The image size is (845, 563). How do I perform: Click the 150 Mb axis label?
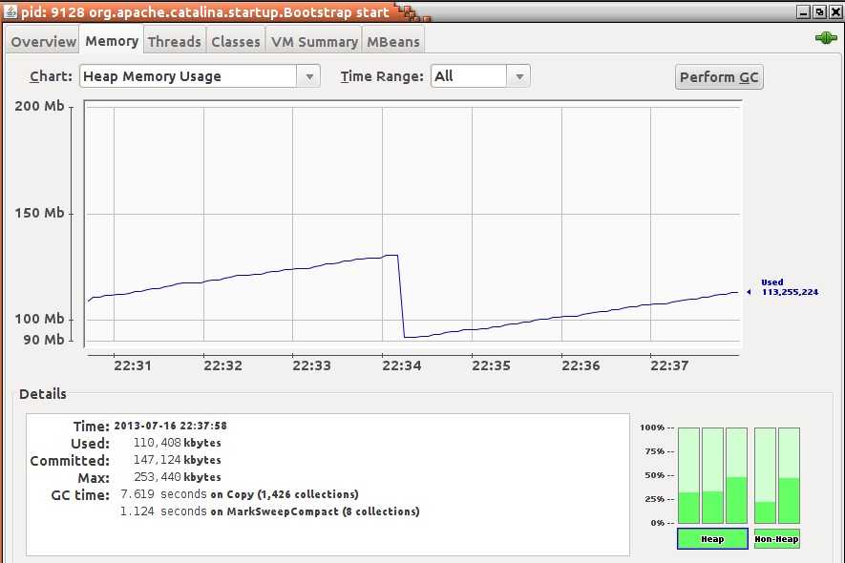pyautogui.click(x=39, y=213)
